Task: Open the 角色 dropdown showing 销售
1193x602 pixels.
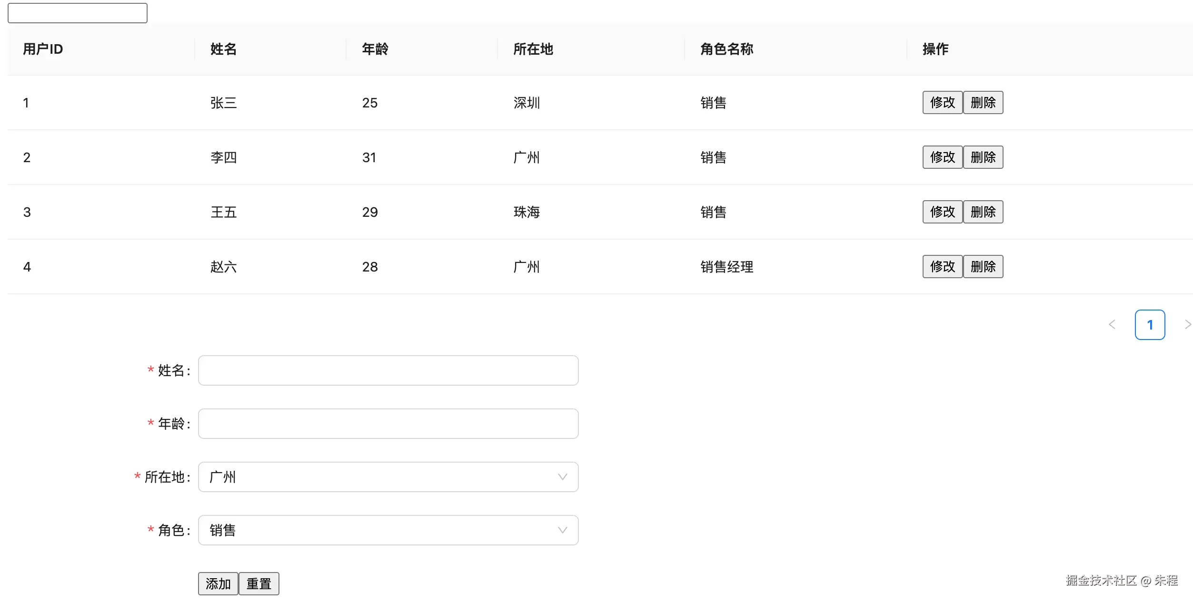Action: coord(388,530)
